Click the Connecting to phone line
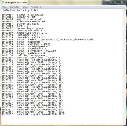Screen dimensions: 127x126 (23, 28)
